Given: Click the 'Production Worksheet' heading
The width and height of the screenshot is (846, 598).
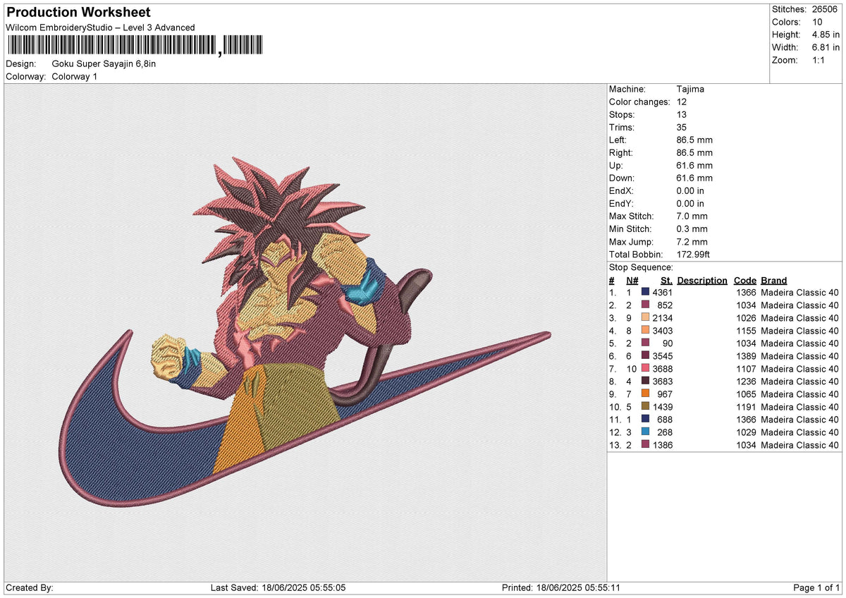Looking at the screenshot, I should (x=78, y=13).
